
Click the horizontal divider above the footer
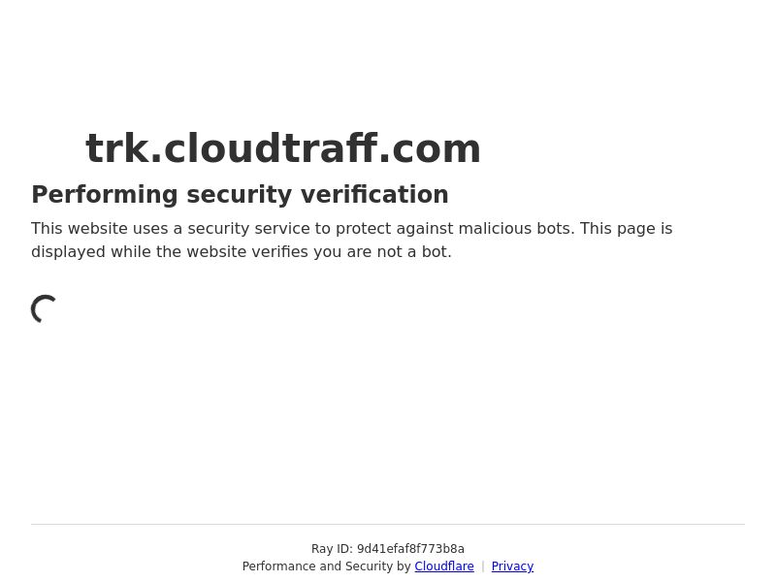point(388,524)
